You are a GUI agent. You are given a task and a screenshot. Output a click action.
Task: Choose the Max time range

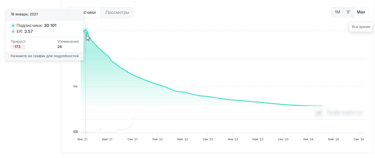pyautogui.click(x=361, y=12)
